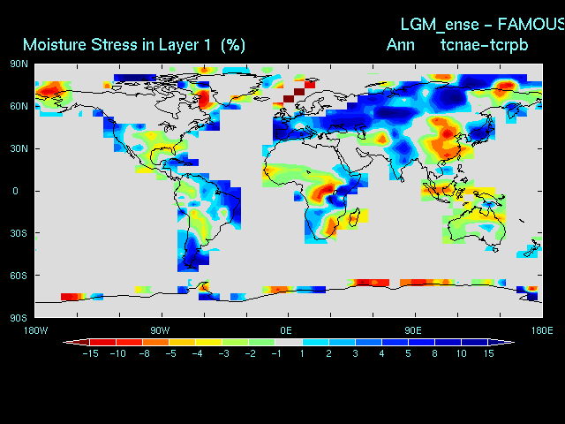The height and width of the screenshot is (424, 565).
Task: Click the 180E longitude axis label
Action: pyautogui.click(x=539, y=329)
